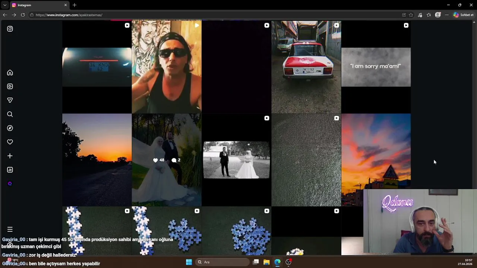This screenshot has height=268, width=477.
Task: Open the dashboard insights chart icon
Action: [10, 170]
